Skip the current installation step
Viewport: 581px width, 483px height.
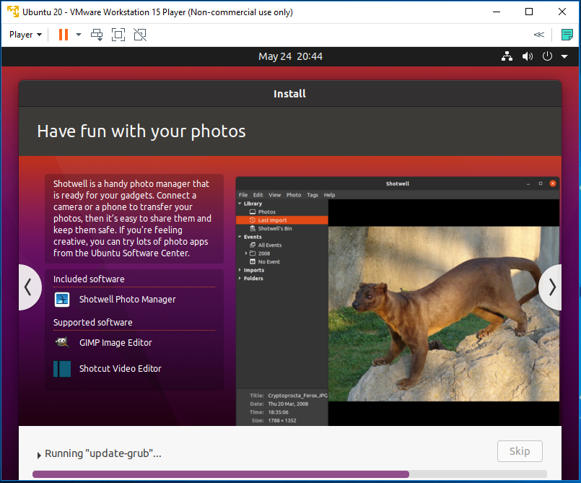(x=520, y=451)
